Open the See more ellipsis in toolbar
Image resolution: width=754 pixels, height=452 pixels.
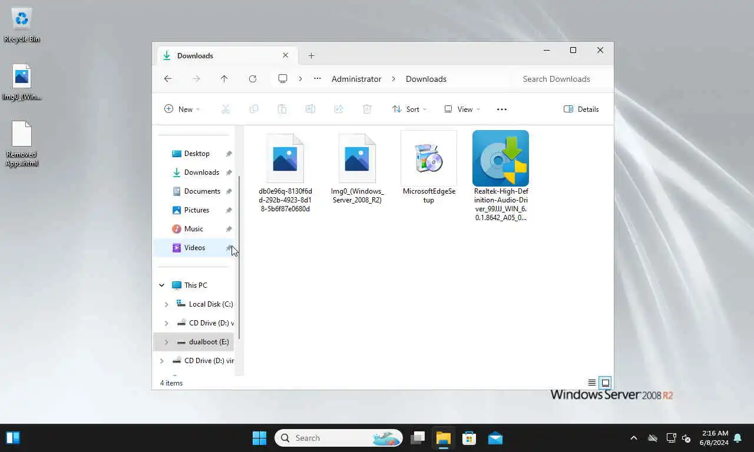click(x=502, y=109)
